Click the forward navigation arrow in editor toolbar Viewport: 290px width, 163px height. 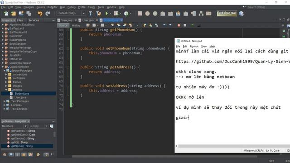click(x=170, y=25)
